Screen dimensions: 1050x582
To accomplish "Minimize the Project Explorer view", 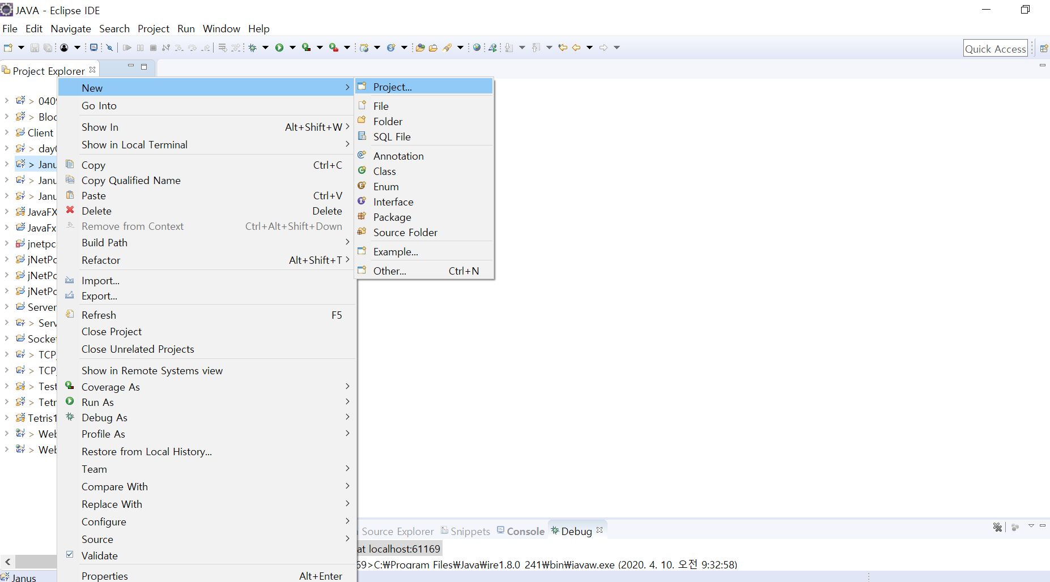I will tap(131, 66).
